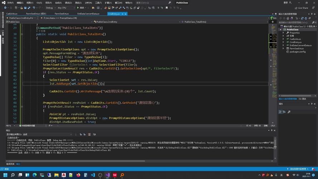Collapse the if block at line 40
The width and height of the screenshot is (318, 179).
click(x=22, y=72)
